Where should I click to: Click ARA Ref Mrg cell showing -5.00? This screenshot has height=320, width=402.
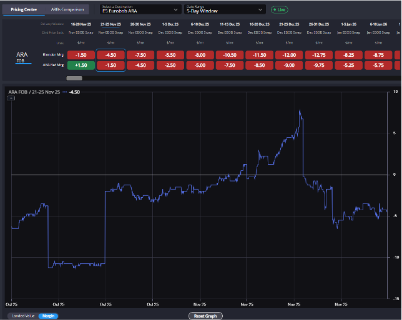click(200, 65)
